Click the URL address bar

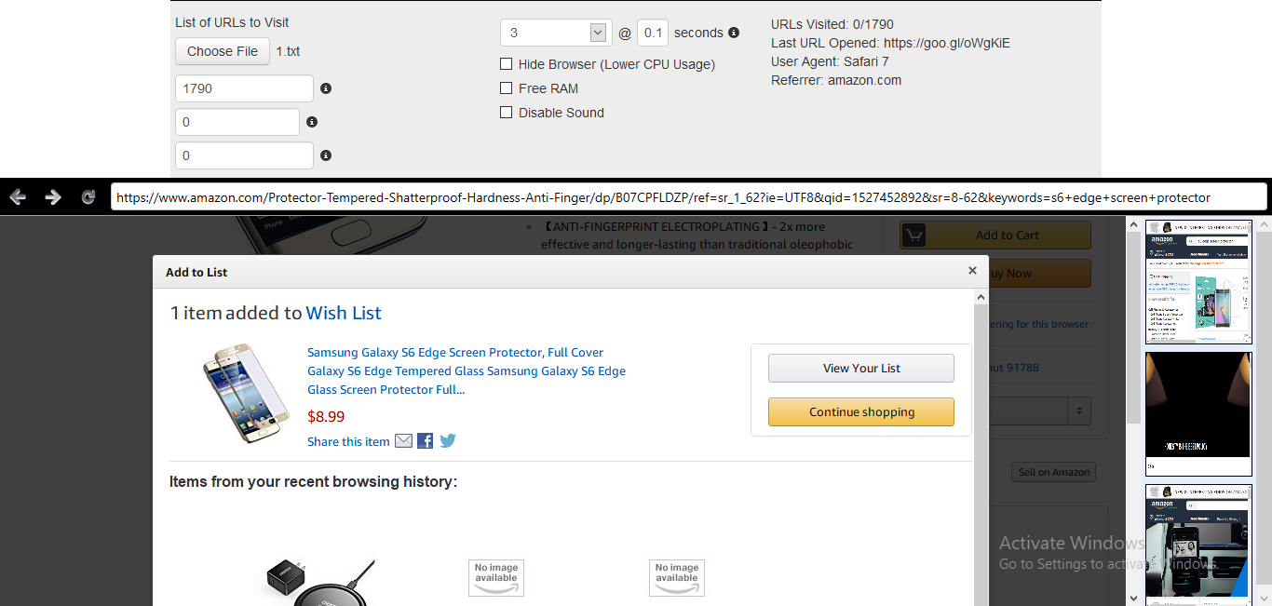click(x=689, y=197)
